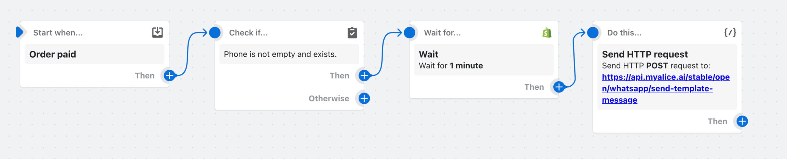Click the plus button beside Wait step Then
787x159 pixels.
point(559,87)
